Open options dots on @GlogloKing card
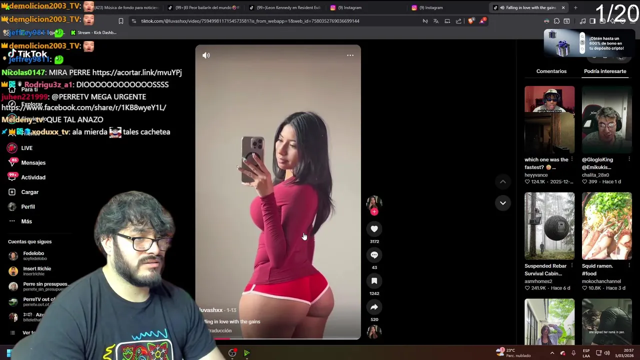The height and width of the screenshot is (360, 640). pyautogui.click(x=629, y=159)
